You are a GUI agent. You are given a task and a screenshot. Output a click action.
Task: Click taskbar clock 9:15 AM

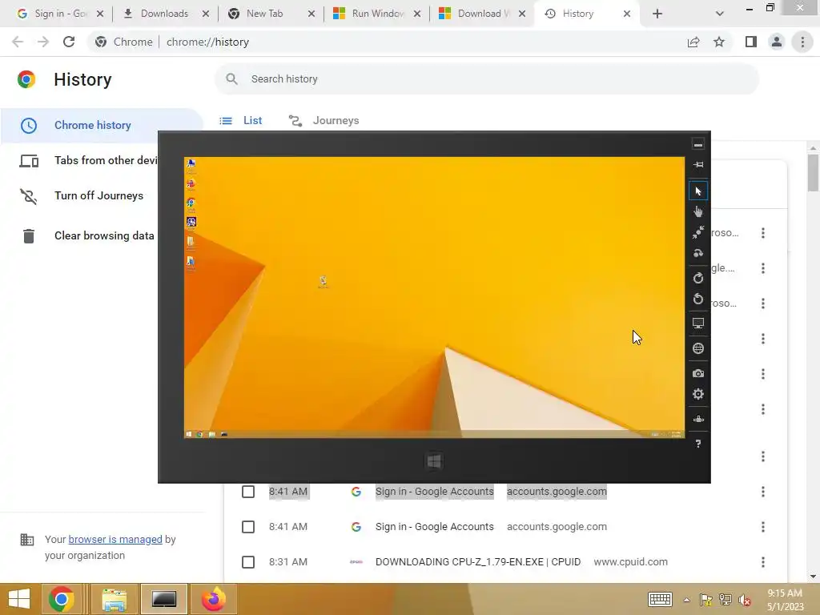pyautogui.click(x=785, y=593)
